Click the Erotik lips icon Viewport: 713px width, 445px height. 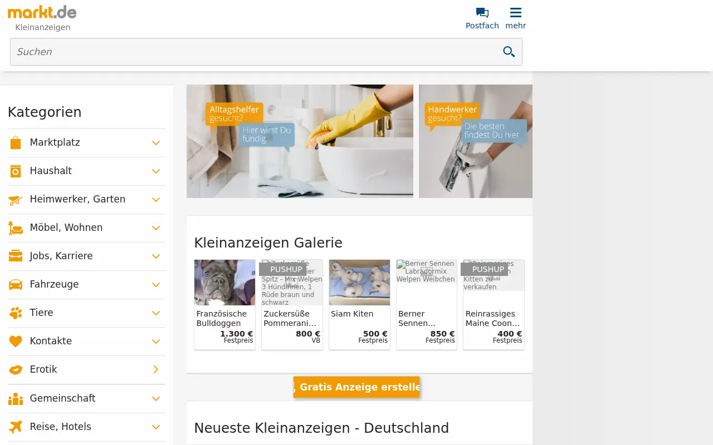pyautogui.click(x=16, y=370)
